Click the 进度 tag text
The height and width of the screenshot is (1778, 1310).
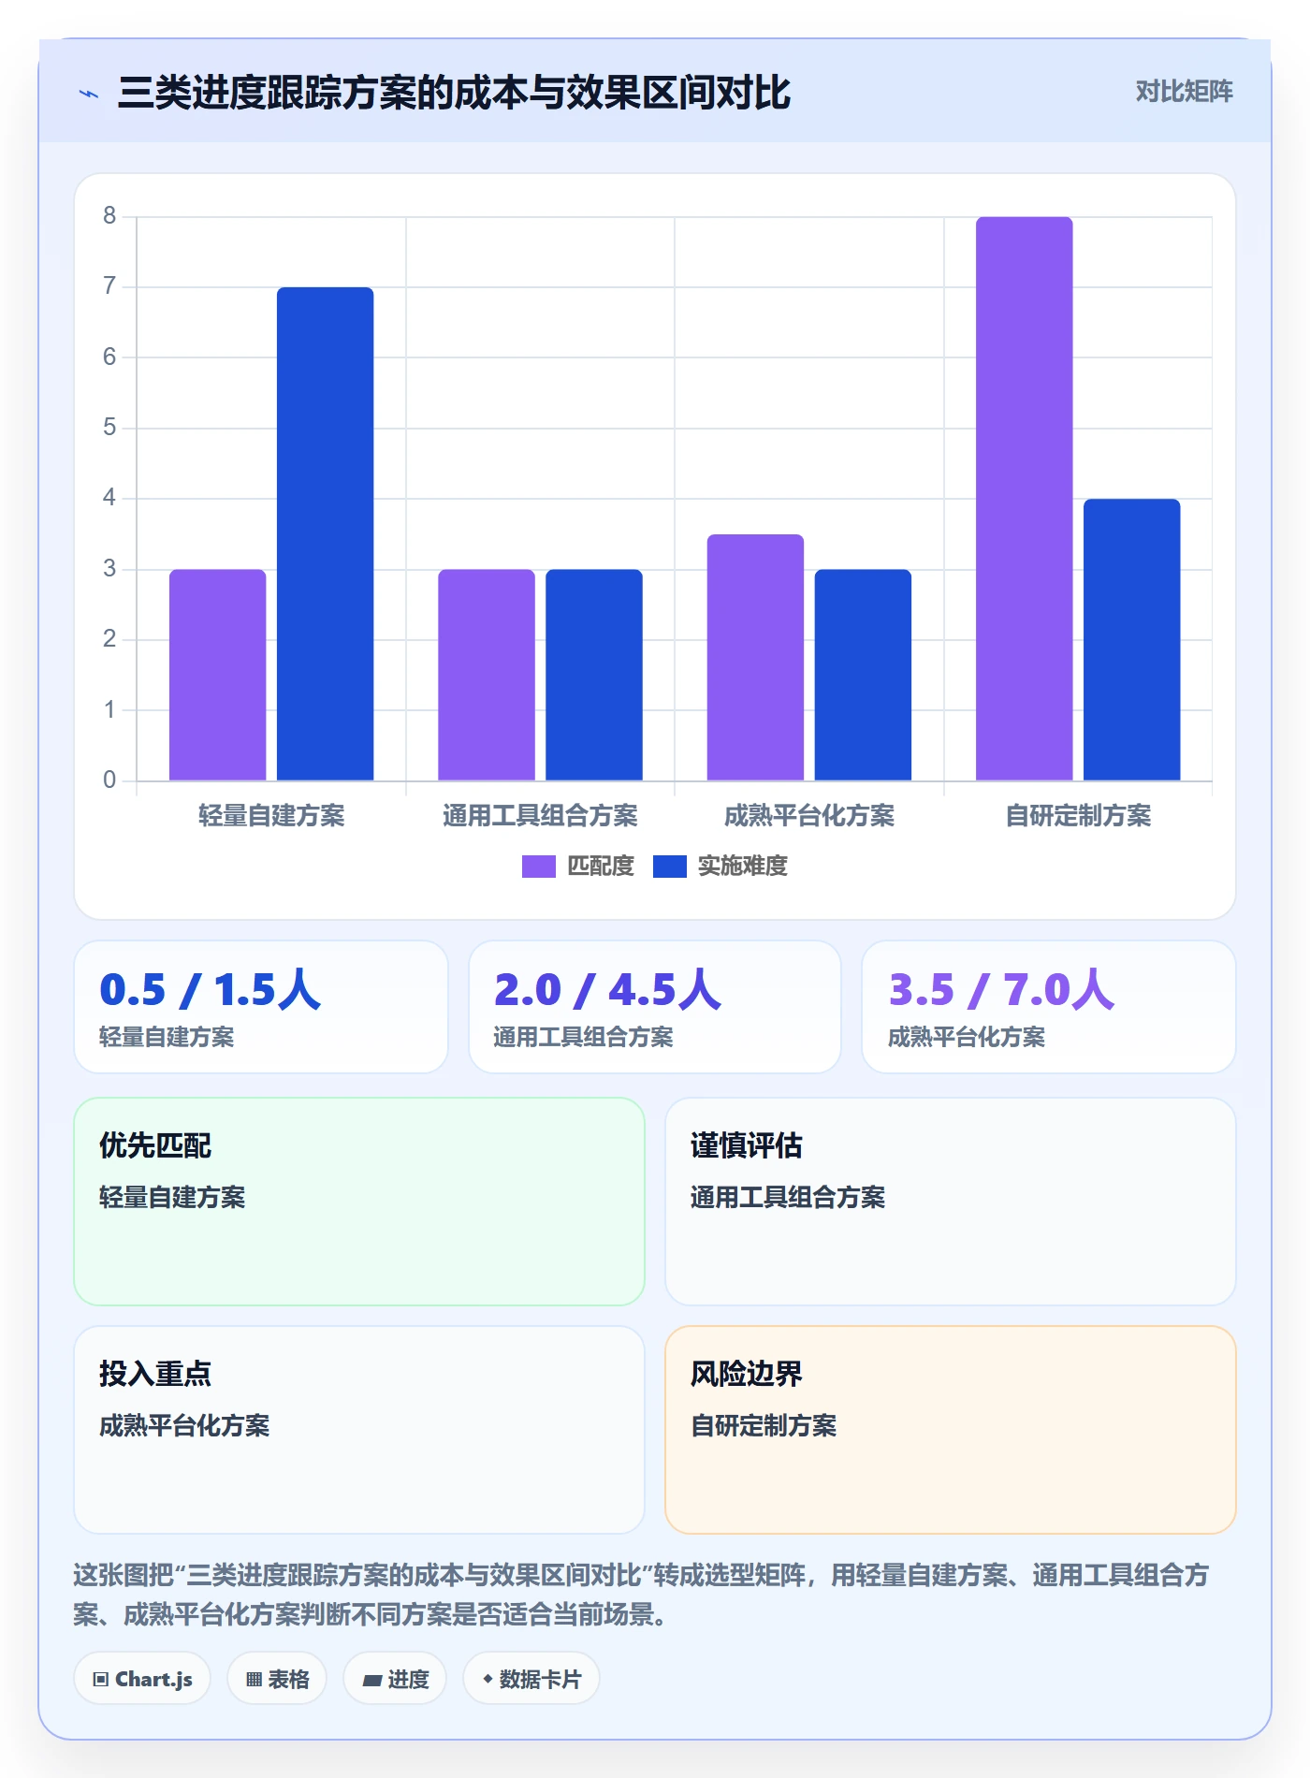408,1680
